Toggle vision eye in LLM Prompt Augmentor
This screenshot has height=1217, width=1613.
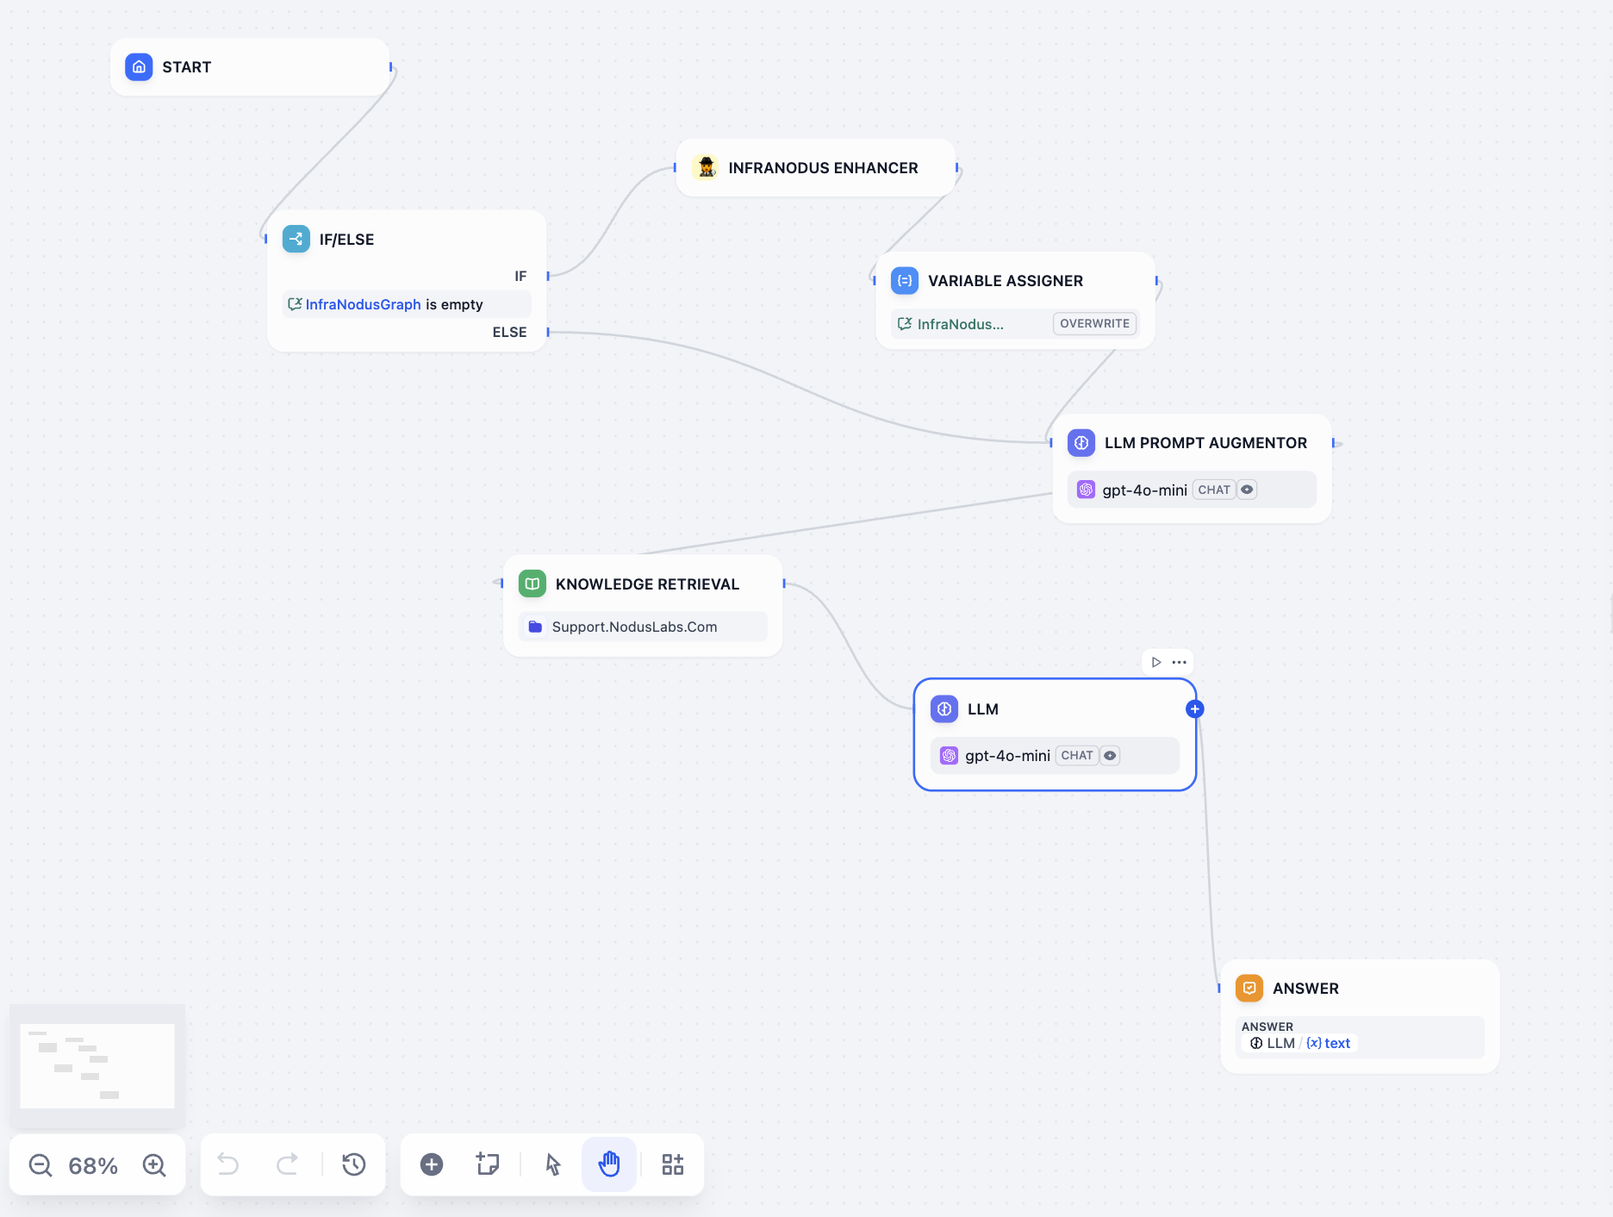(x=1247, y=490)
